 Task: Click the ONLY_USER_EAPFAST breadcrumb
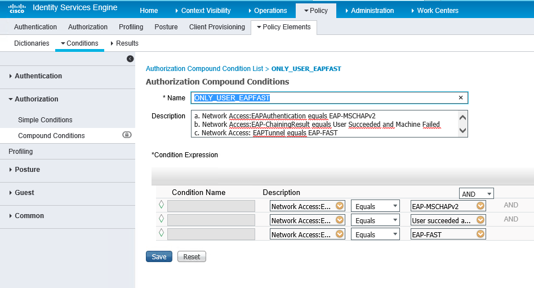[x=306, y=69]
